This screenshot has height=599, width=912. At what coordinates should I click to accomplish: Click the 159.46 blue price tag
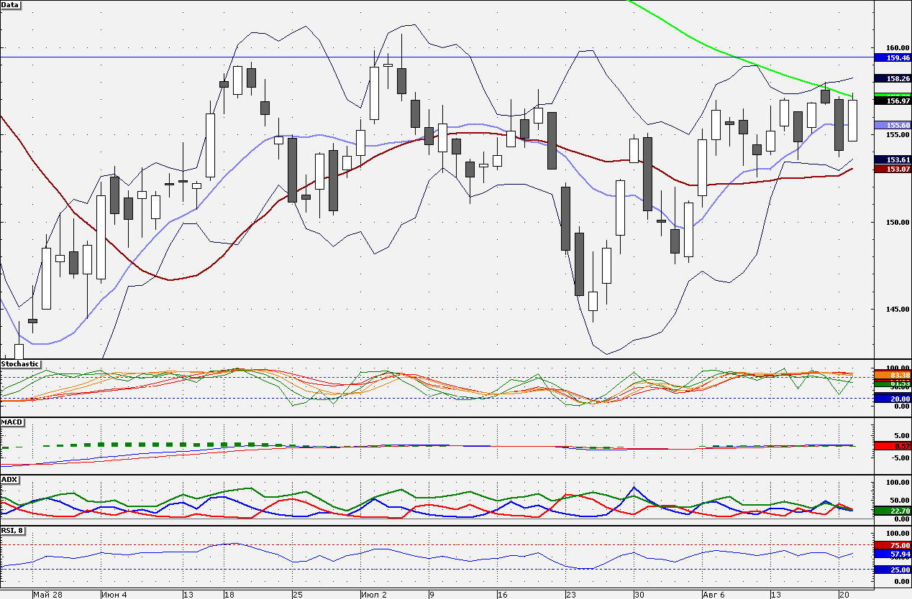coord(891,57)
